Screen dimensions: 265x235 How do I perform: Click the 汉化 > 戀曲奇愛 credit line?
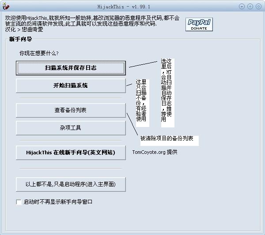click(x=24, y=30)
